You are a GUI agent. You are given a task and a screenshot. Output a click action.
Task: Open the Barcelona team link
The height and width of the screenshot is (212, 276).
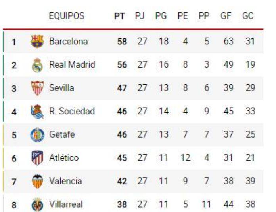click(x=68, y=41)
